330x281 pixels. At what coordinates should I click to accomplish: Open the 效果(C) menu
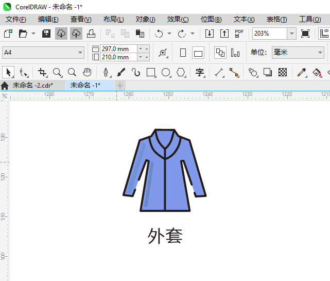click(x=178, y=20)
